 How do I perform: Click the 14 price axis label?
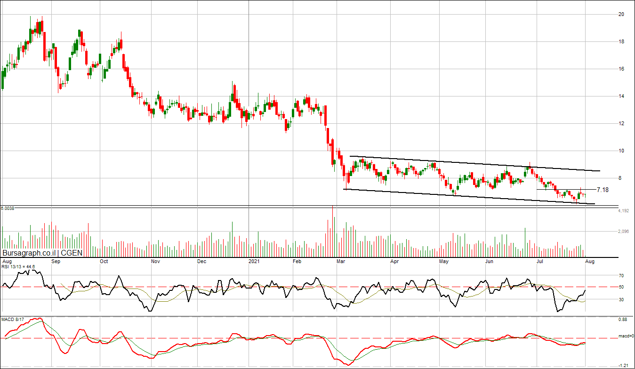coord(621,96)
